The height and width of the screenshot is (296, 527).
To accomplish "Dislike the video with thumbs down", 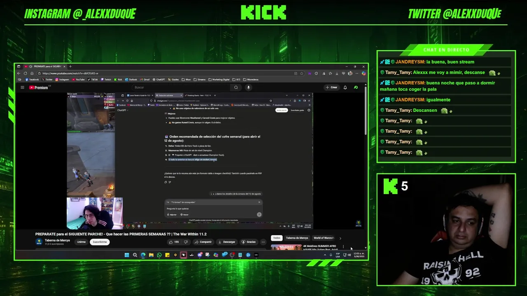I will coord(186,242).
